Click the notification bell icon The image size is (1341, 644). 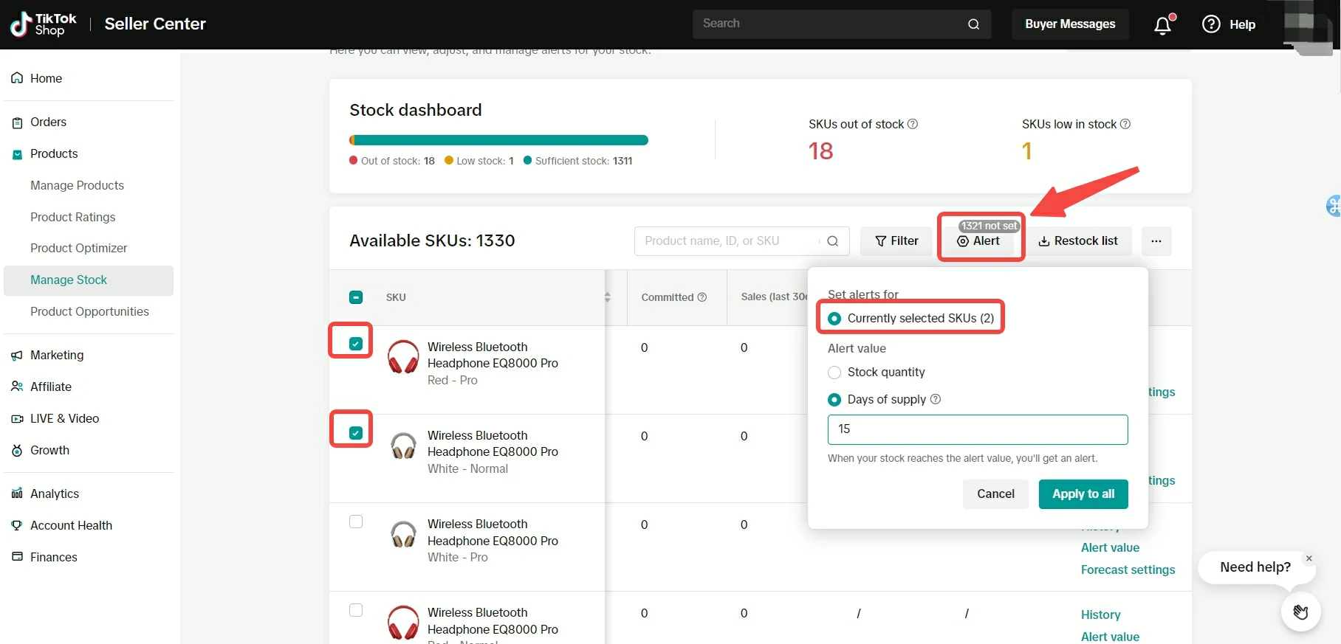pos(1162,25)
